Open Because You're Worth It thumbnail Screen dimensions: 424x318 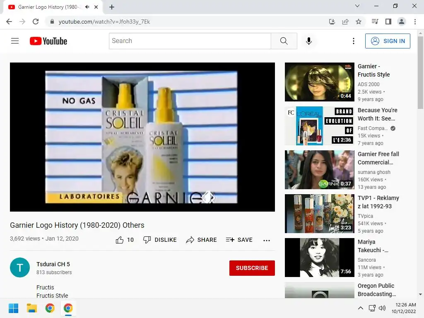pyautogui.click(x=319, y=126)
